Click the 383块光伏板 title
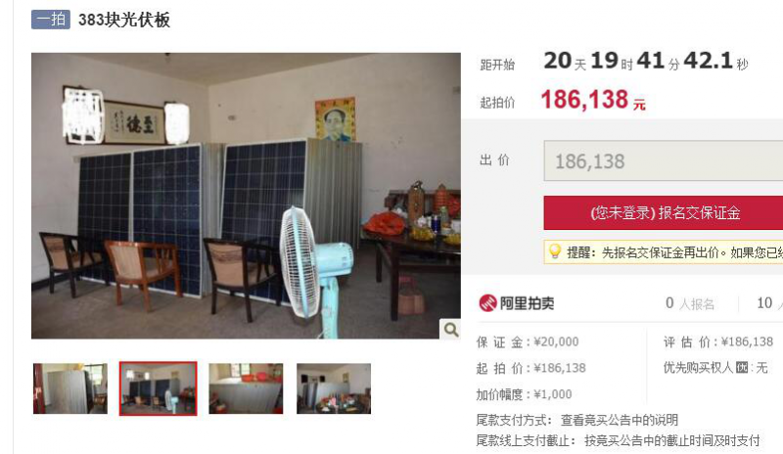This screenshot has height=454, width=783. (124, 20)
